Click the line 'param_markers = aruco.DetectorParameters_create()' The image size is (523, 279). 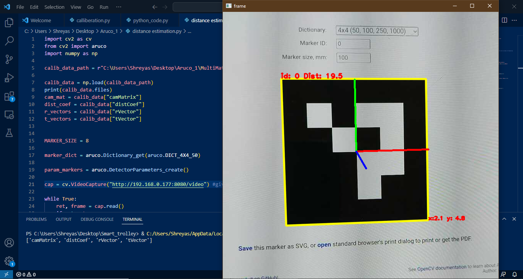[x=117, y=170]
